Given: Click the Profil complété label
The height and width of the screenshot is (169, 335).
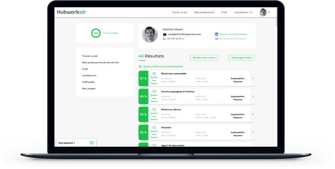Looking at the screenshot, I should pos(110,33).
